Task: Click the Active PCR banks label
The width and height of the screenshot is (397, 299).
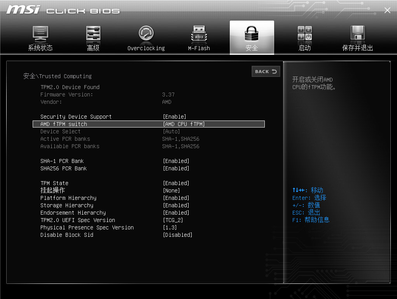Action: 65,139
